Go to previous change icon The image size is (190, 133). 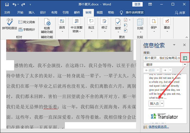pyautogui.click(x=126, y=25)
